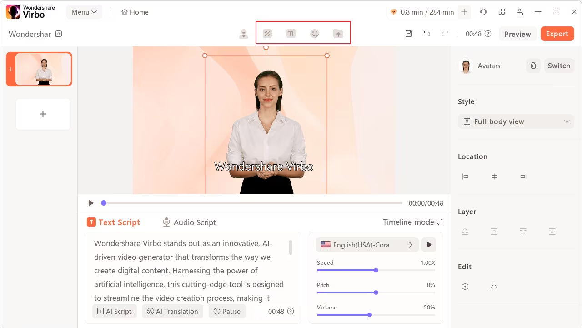Open the AI Translation feature

(172, 311)
